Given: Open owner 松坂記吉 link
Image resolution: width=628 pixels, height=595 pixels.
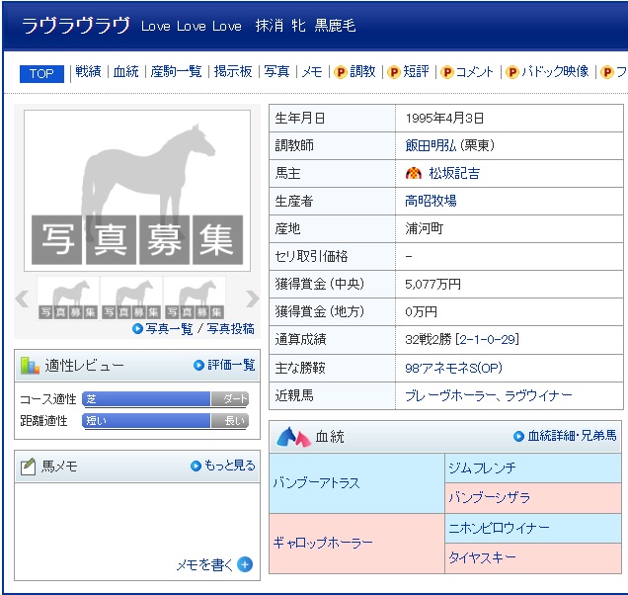Looking at the screenshot, I should coord(454,173).
